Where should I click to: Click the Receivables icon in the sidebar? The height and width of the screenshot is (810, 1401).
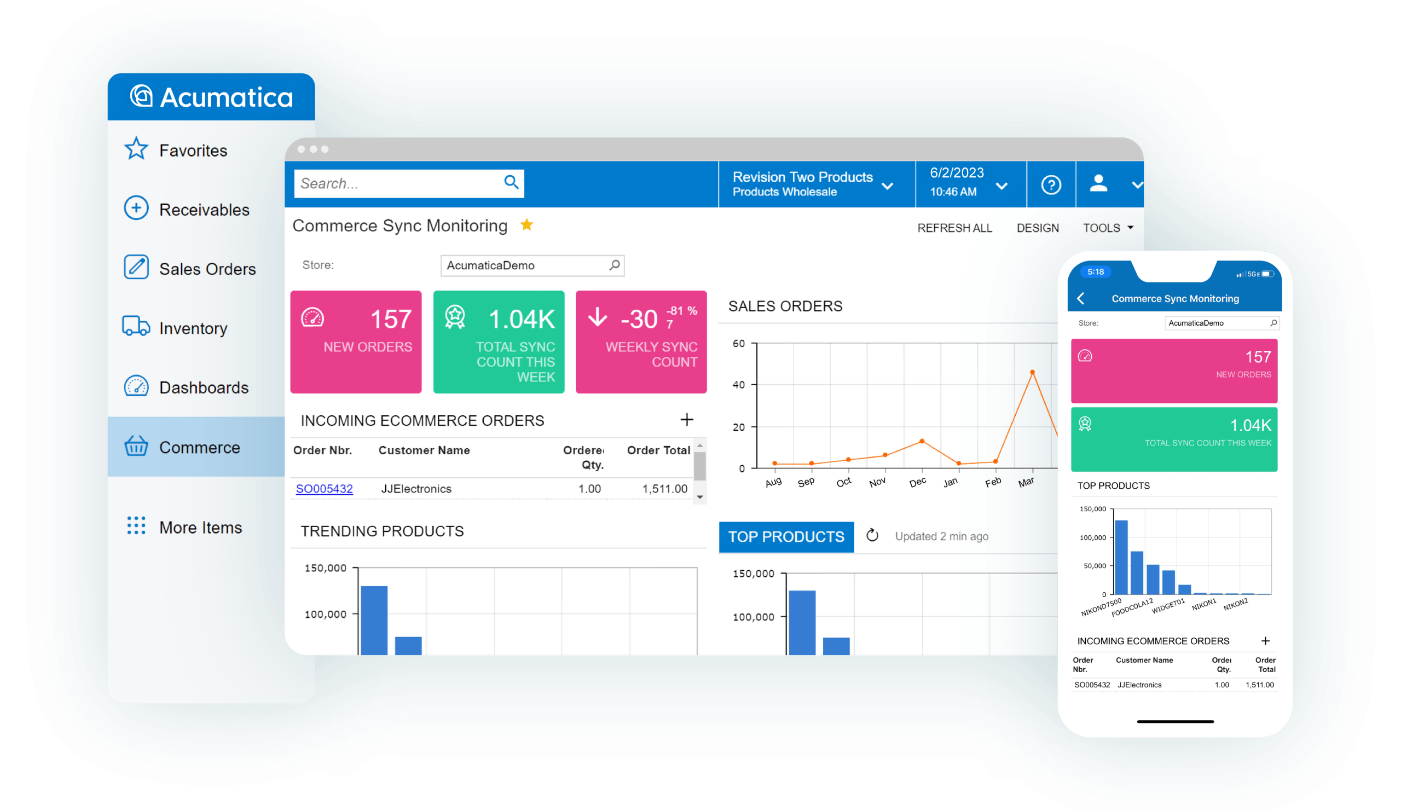(135, 209)
